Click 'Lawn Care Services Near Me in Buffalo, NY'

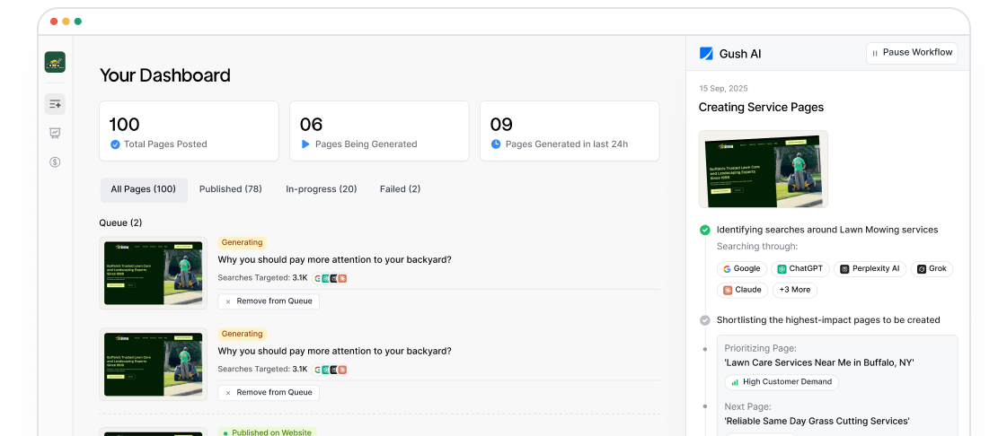pos(819,363)
